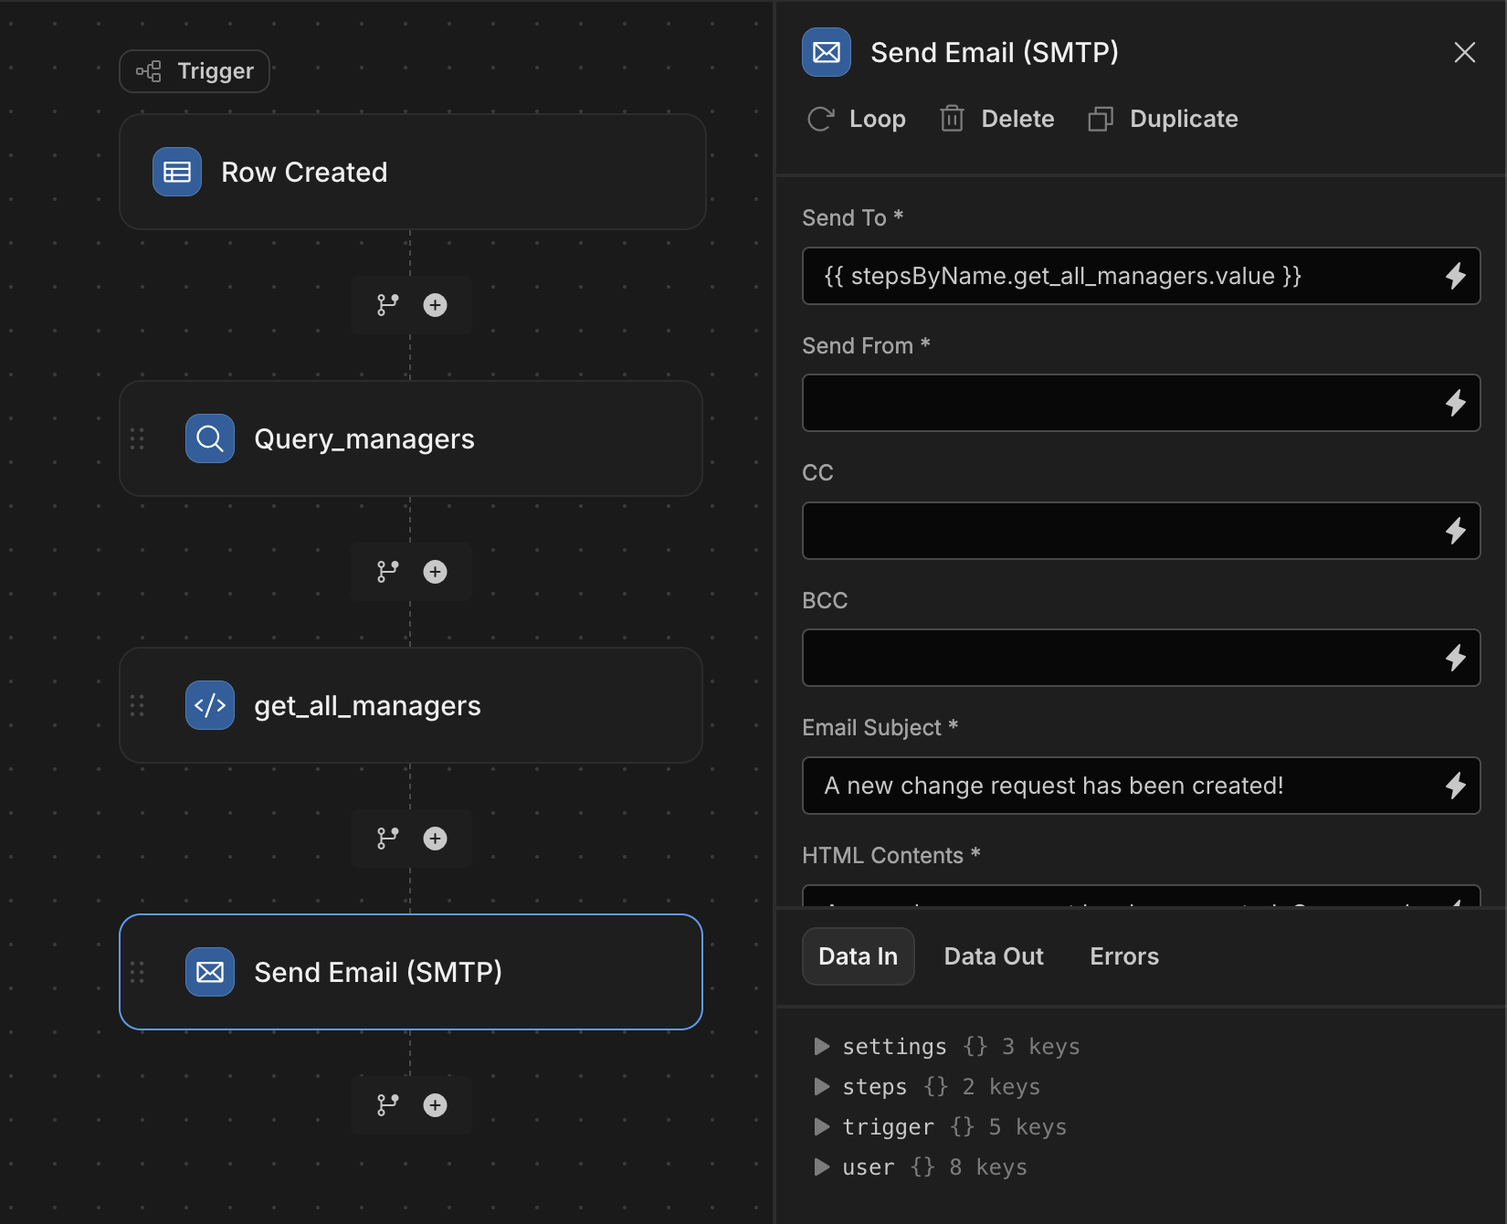
Task: Add a step below Query_managers
Action: [x=436, y=572]
